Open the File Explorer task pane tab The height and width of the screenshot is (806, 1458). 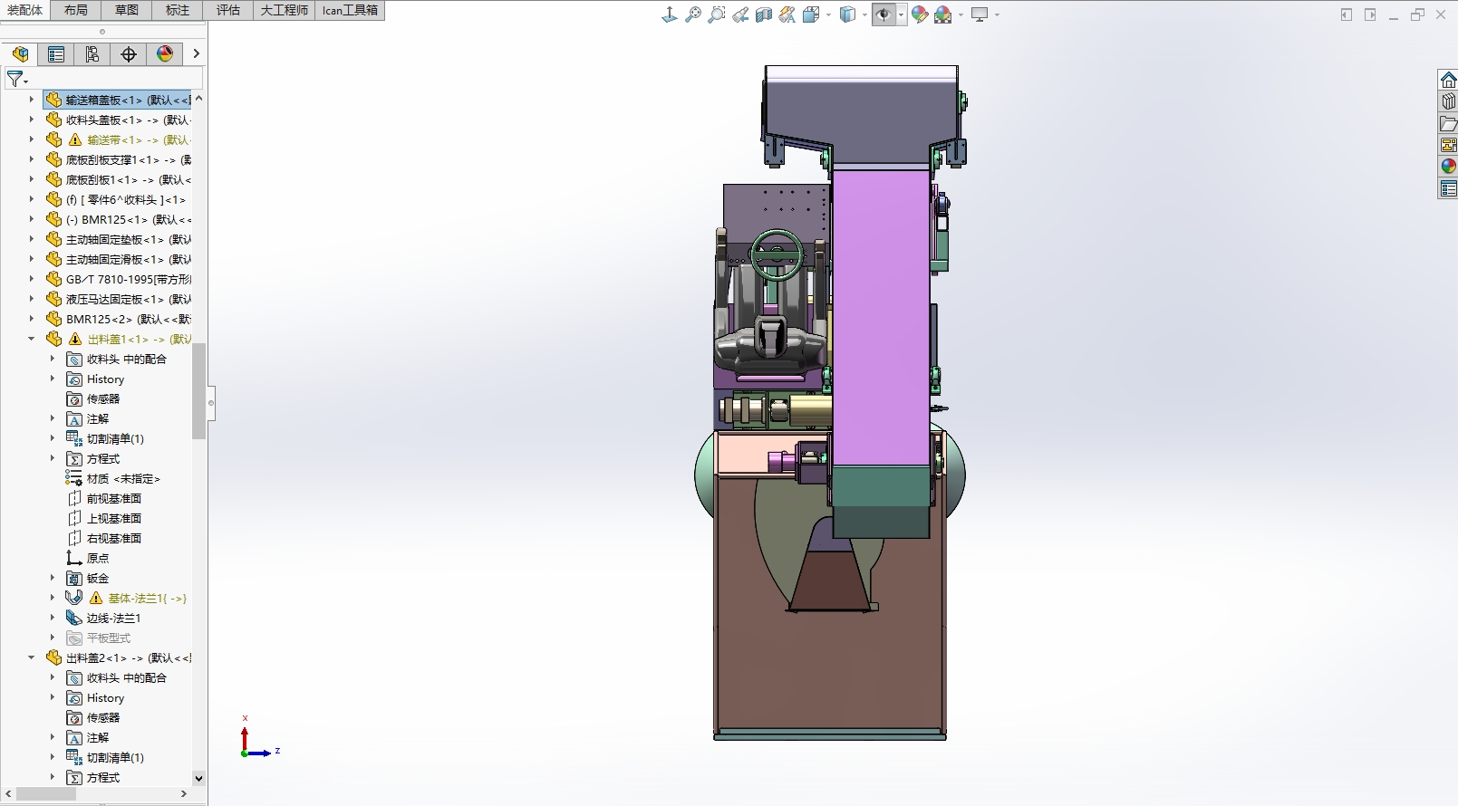(x=1448, y=123)
